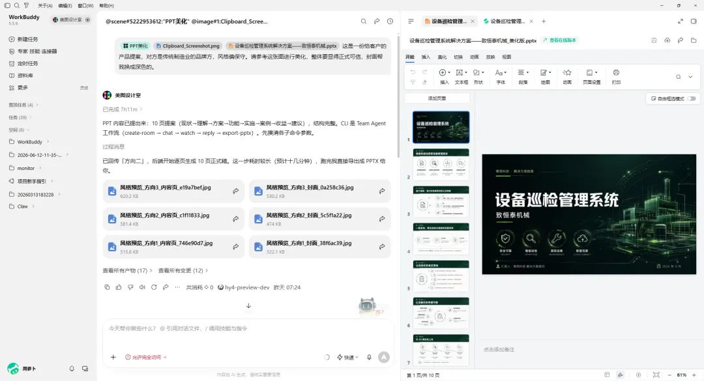Open 段落 paragraph dropdown
The image size is (704, 381).
click(x=523, y=76)
